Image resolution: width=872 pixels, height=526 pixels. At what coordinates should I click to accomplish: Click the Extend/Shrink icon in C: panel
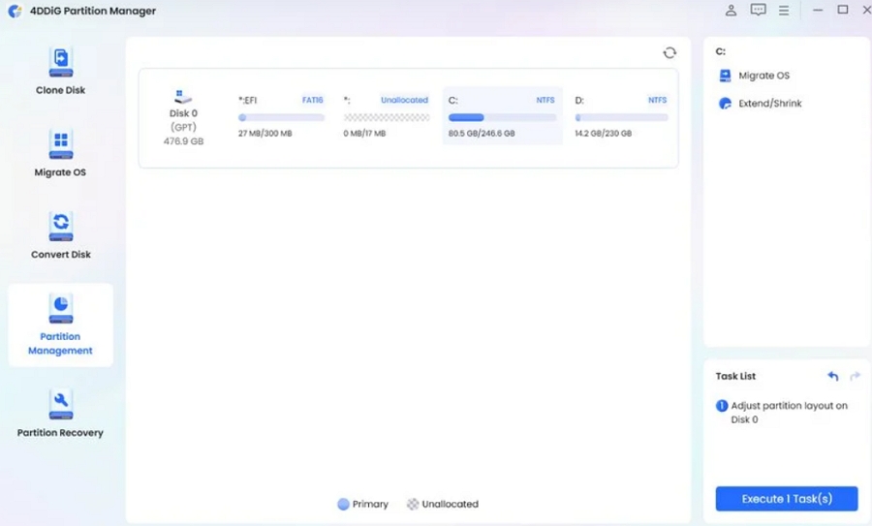(725, 104)
